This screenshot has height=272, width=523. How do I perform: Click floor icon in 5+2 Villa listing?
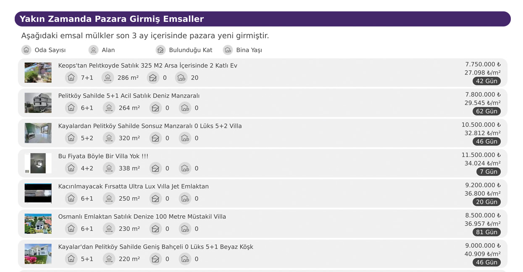click(x=155, y=138)
